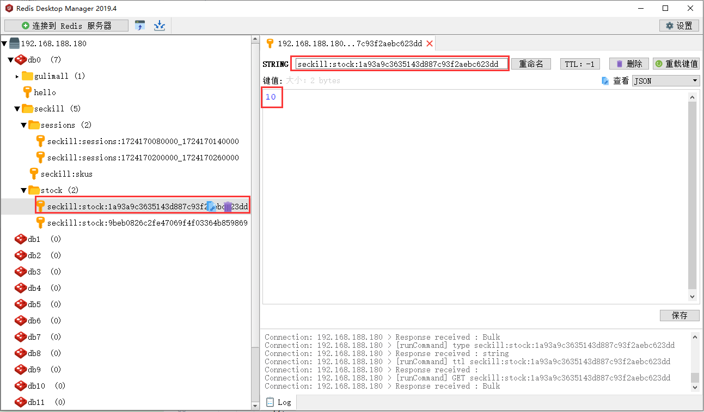Click the key icon beside hello
This screenshot has width=704, height=412.
tap(27, 92)
